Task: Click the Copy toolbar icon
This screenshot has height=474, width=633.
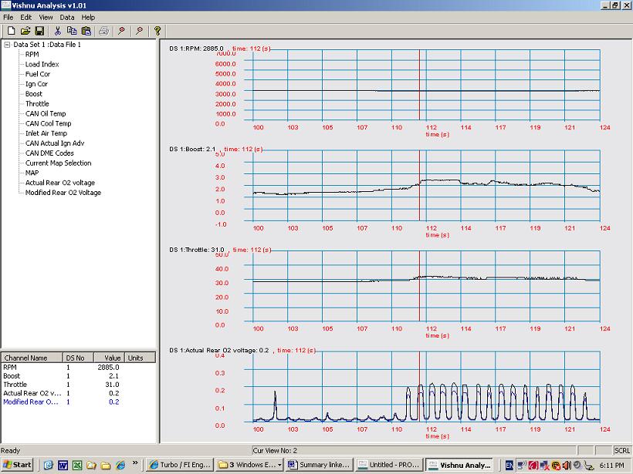Action: click(x=72, y=31)
